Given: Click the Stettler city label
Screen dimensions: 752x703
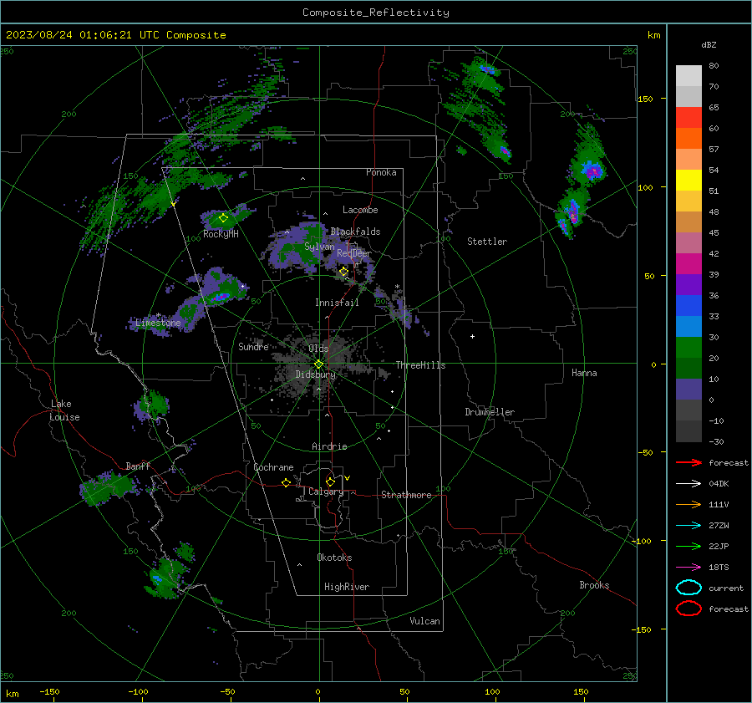Looking at the screenshot, I should tap(487, 242).
